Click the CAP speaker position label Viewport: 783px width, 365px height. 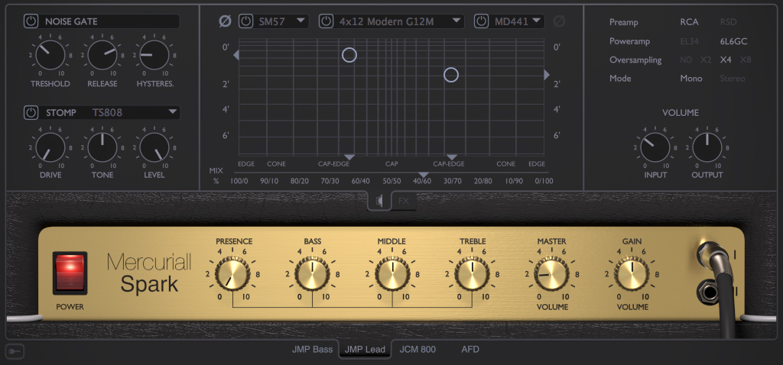[x=392, y=163]
